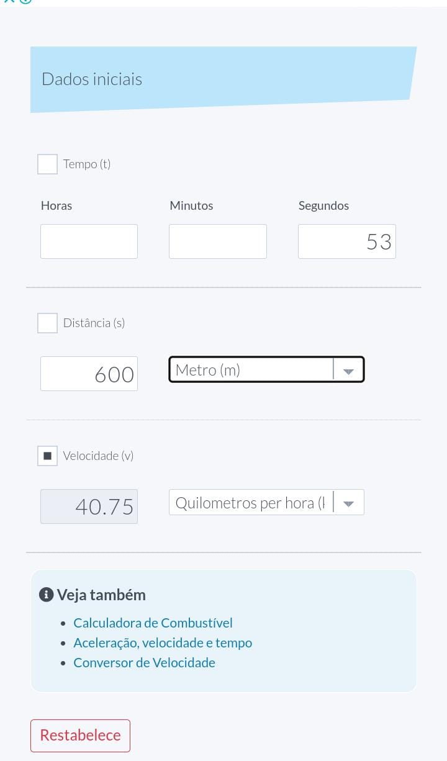Click the info icon beside Veja também
The image size is (447, 761).
click(x=46, y=595)
